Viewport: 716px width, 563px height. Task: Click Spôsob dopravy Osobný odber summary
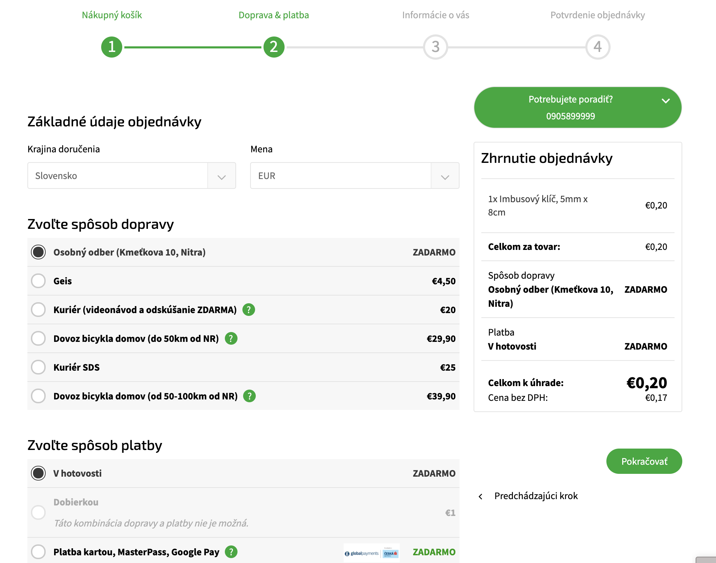click(551, 290)
